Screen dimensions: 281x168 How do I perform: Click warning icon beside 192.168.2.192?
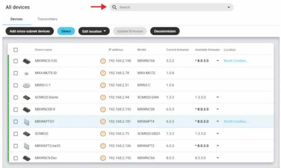point(103,158)
